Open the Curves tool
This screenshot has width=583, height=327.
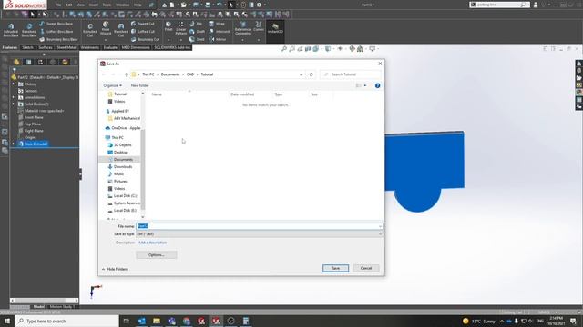(x=259, y=26)
